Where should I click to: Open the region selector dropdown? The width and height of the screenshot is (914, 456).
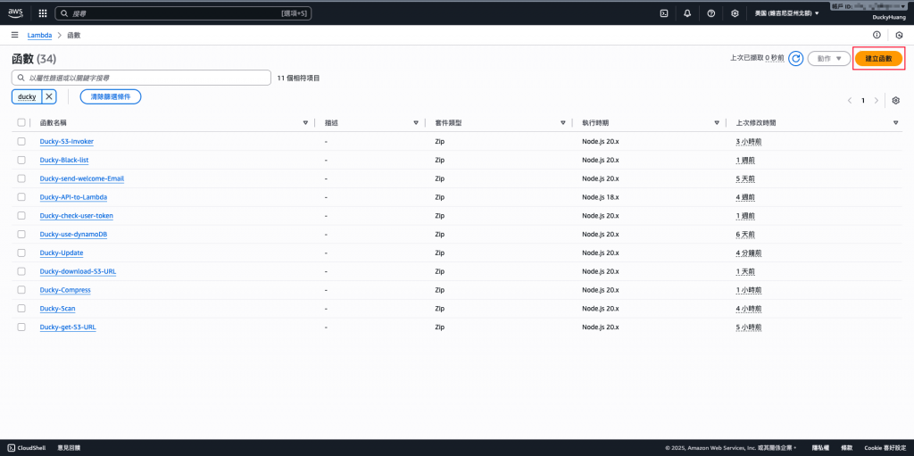coord(786,12)
